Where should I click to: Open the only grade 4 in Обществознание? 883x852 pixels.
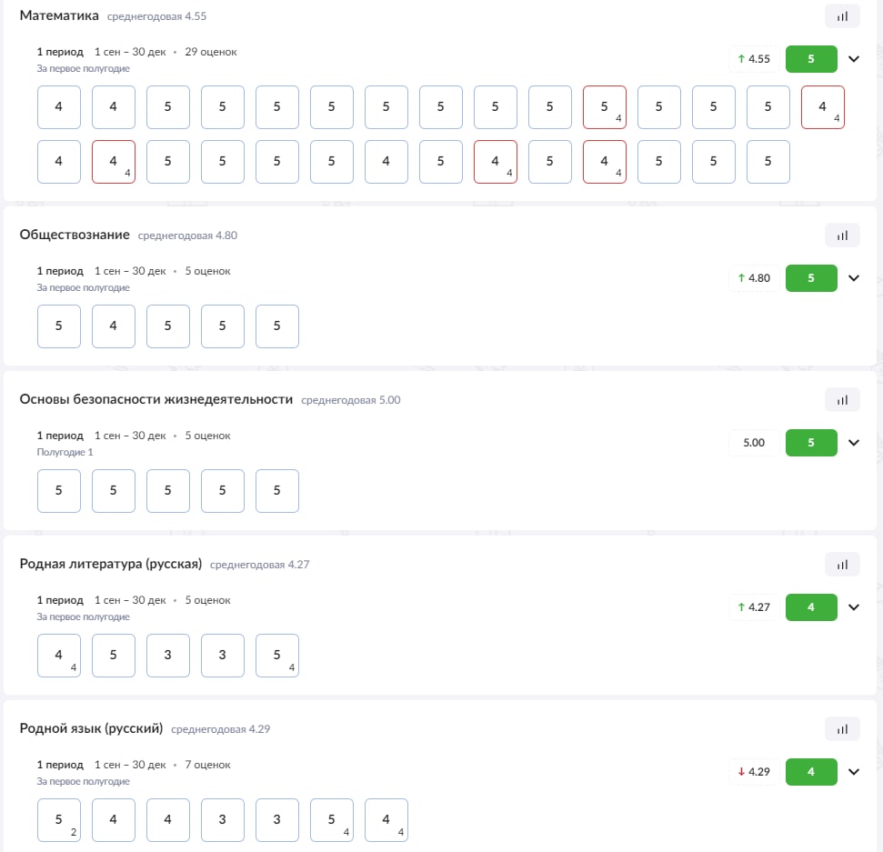coord(113,326)
